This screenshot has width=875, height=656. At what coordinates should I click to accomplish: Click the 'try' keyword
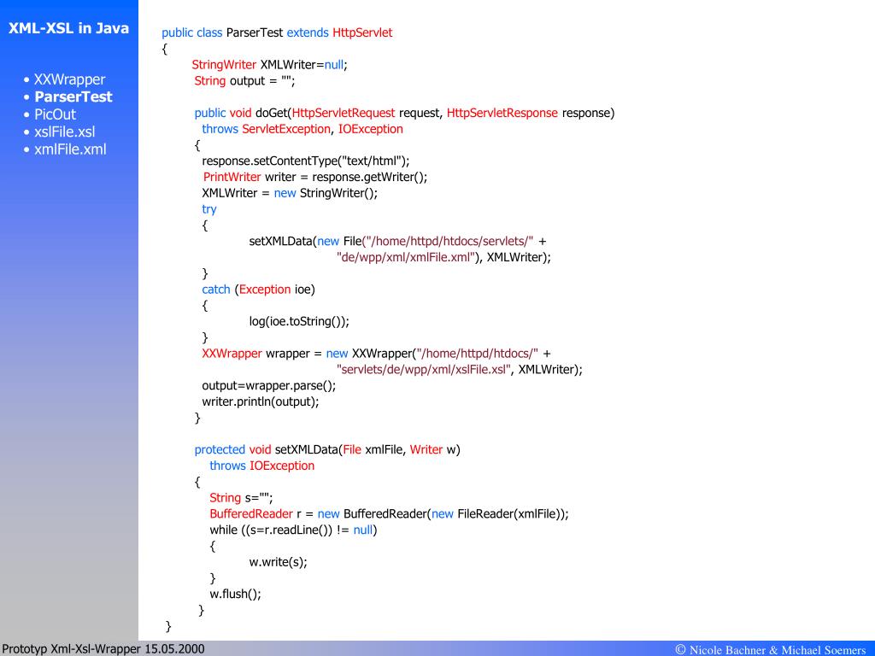pos(208,209)
